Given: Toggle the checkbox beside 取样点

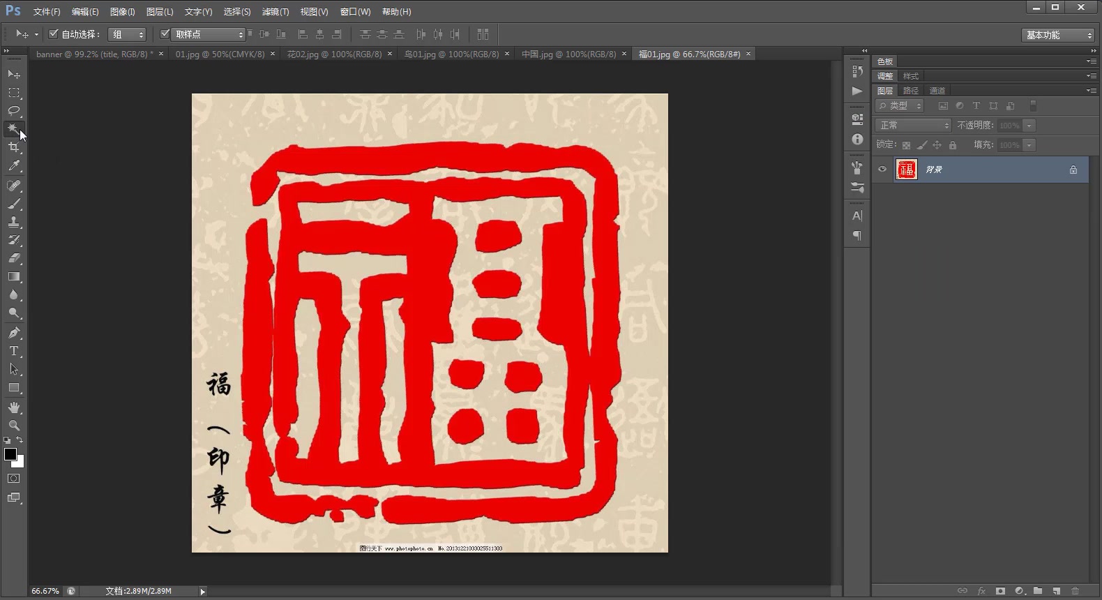Looking at the screenshot, I should (x=165, y=33).
